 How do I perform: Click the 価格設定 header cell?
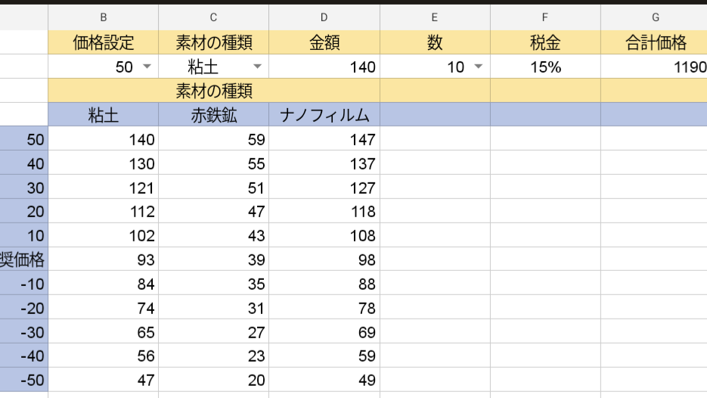point(103,43)
